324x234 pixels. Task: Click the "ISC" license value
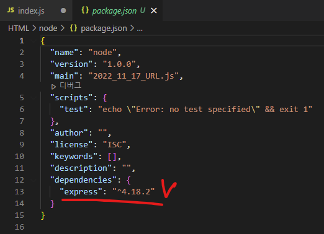point(114,144)
